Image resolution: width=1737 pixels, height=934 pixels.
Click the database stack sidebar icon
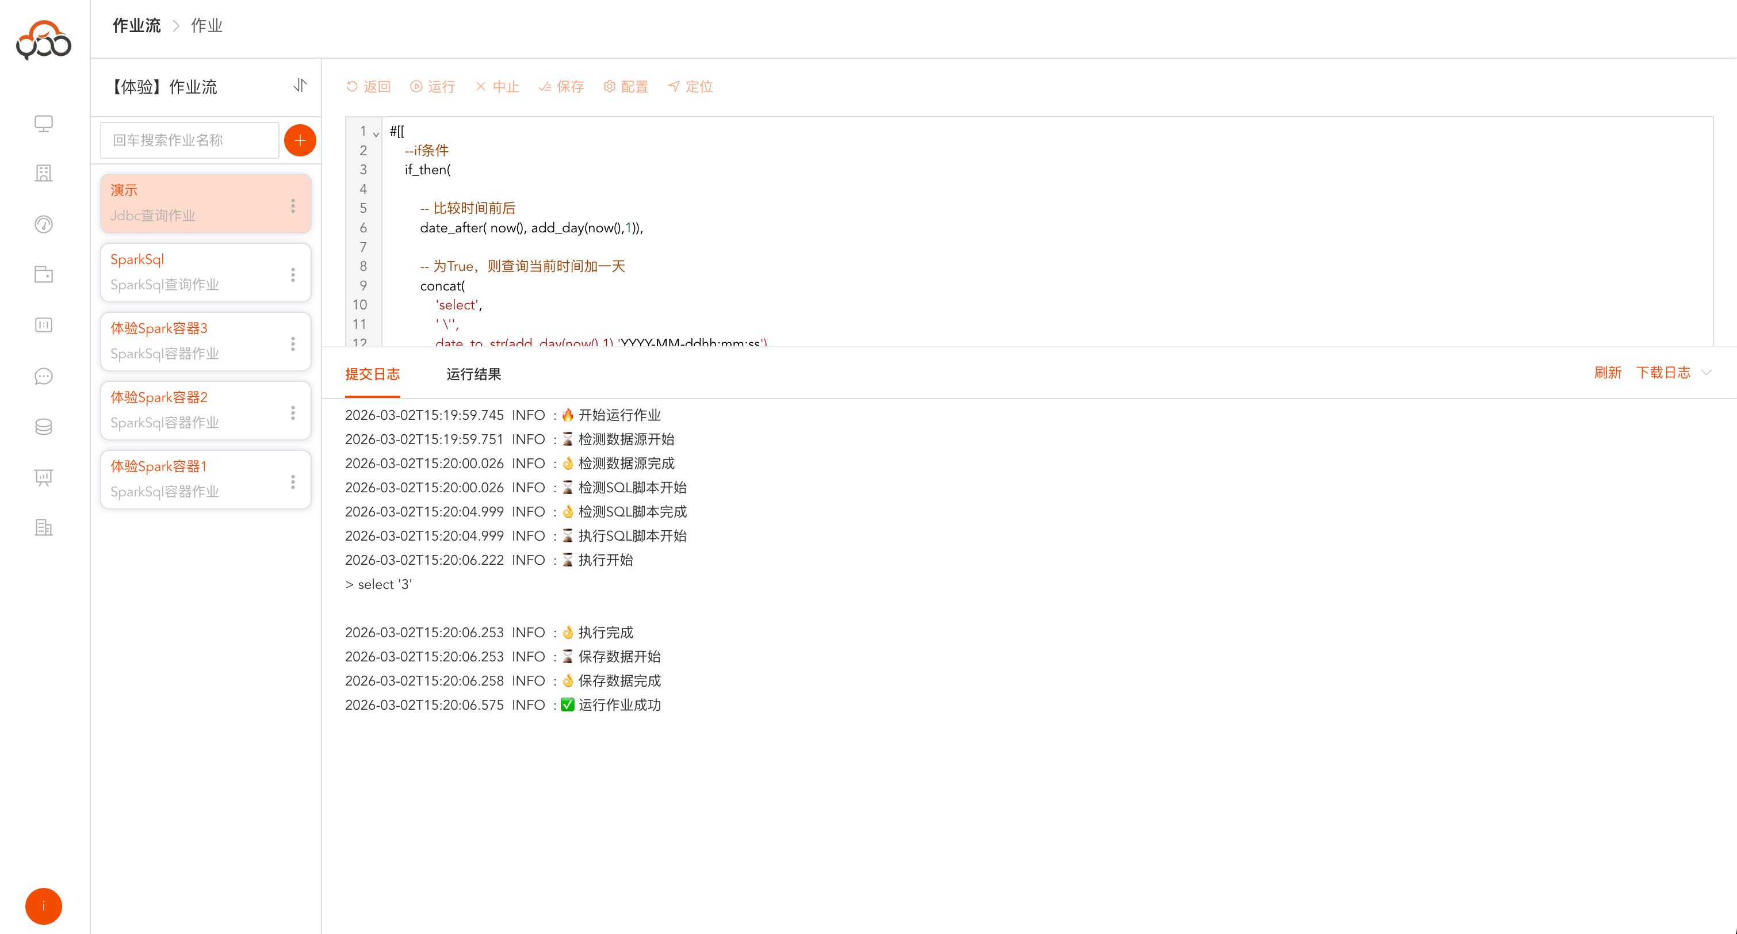pos(44,427)
